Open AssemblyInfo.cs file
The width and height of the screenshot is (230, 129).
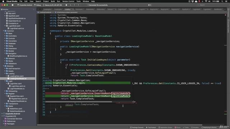tap(14, 21)
